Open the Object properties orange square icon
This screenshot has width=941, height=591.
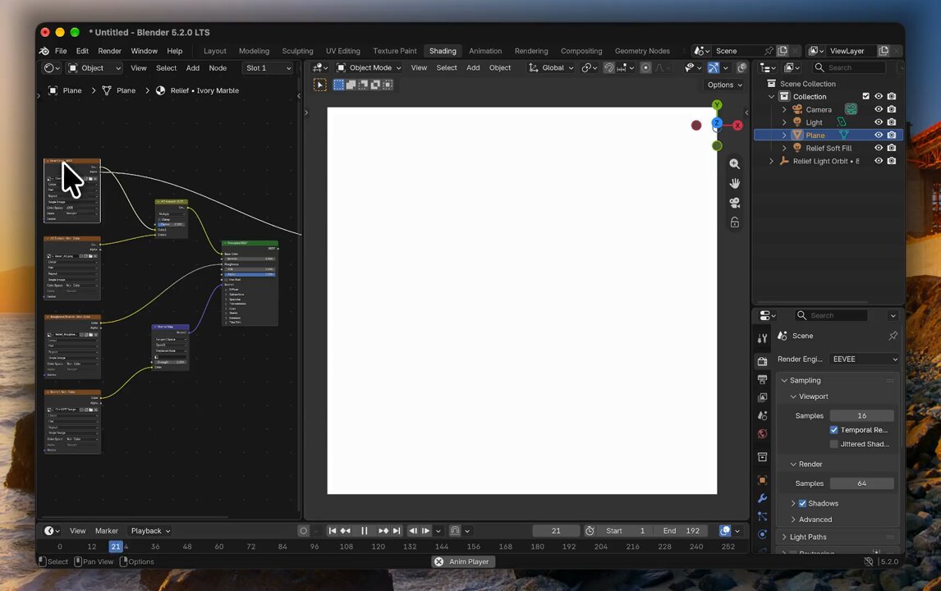click(x=762, y=480)
